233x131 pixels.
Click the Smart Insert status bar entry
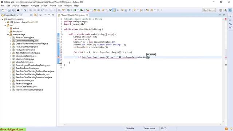149,128
